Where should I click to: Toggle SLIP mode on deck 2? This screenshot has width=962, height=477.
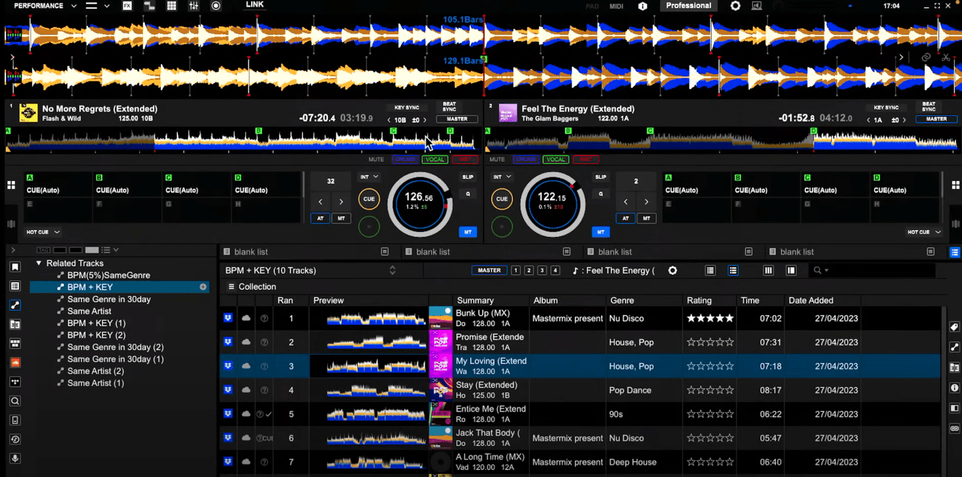pos(600,177)
